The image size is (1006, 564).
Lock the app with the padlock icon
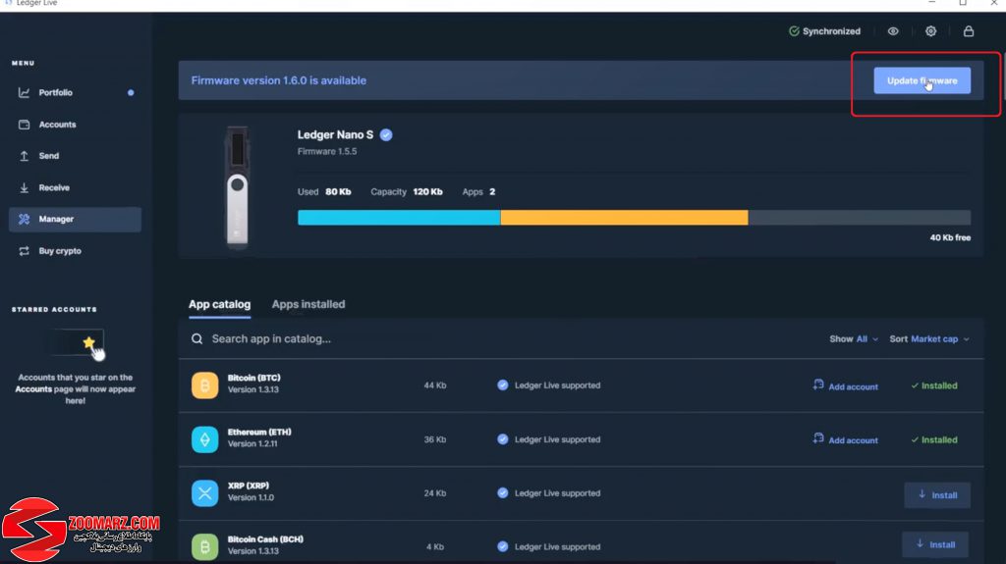point(969,30)
